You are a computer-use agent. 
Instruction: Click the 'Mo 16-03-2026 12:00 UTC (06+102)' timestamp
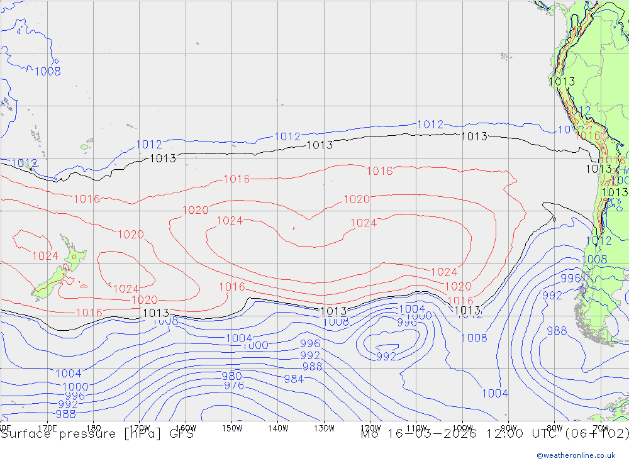coord(494,434)
